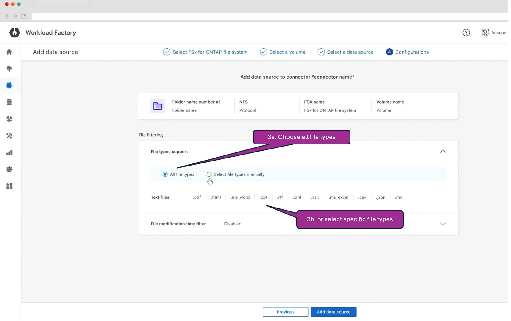Open the tools section in the sidebar

tap(10, 136)
